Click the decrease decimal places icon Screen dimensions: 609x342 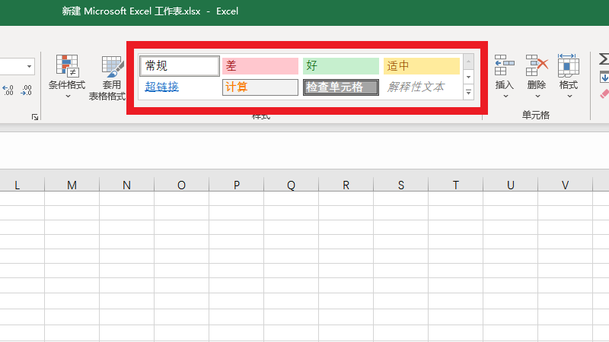click(x=27, y=90)
